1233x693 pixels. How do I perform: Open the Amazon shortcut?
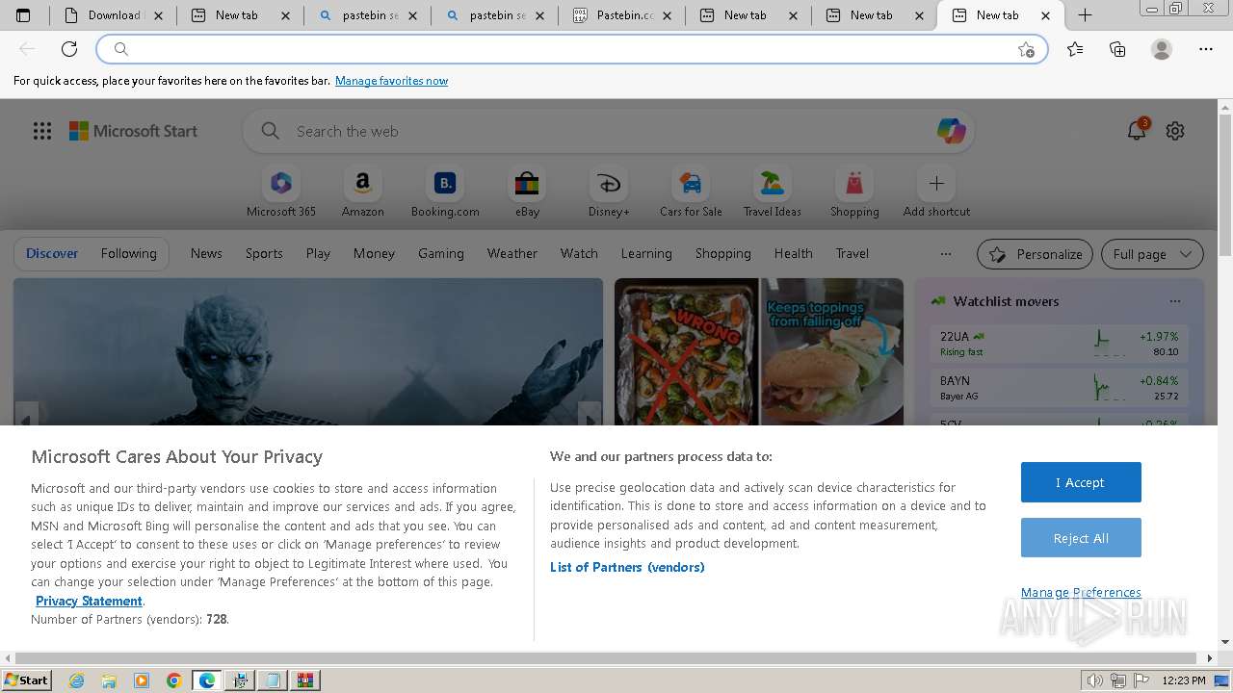point(363,192)
